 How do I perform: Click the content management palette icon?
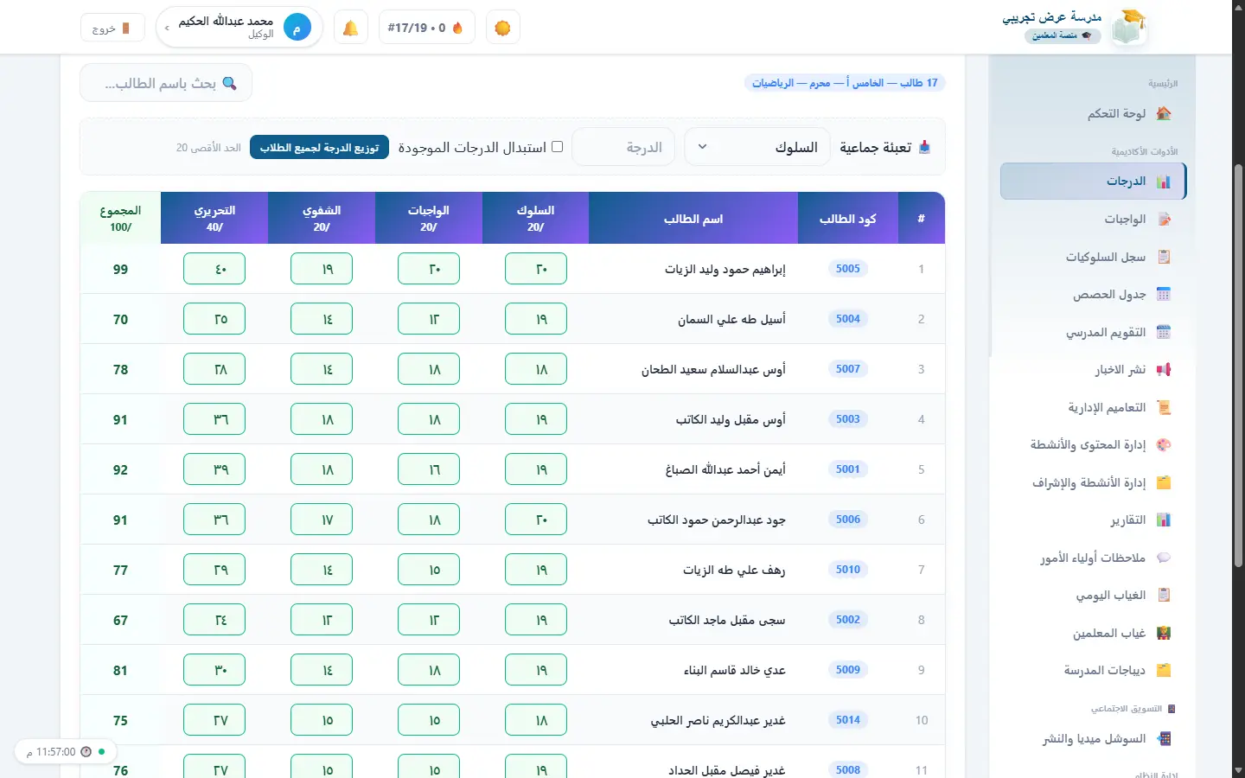click(1164, 445)
